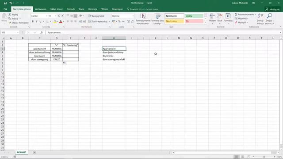This screenshot has height=159, width=283.
Task: Switch to Formuły tab
Action: tap(71, 9)
